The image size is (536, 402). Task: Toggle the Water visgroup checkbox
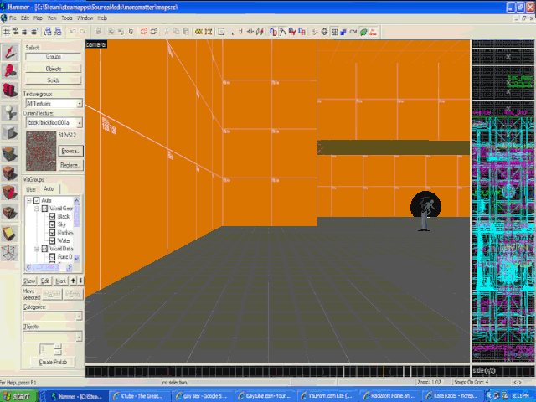pyautogui.click(x=53, y=240)
